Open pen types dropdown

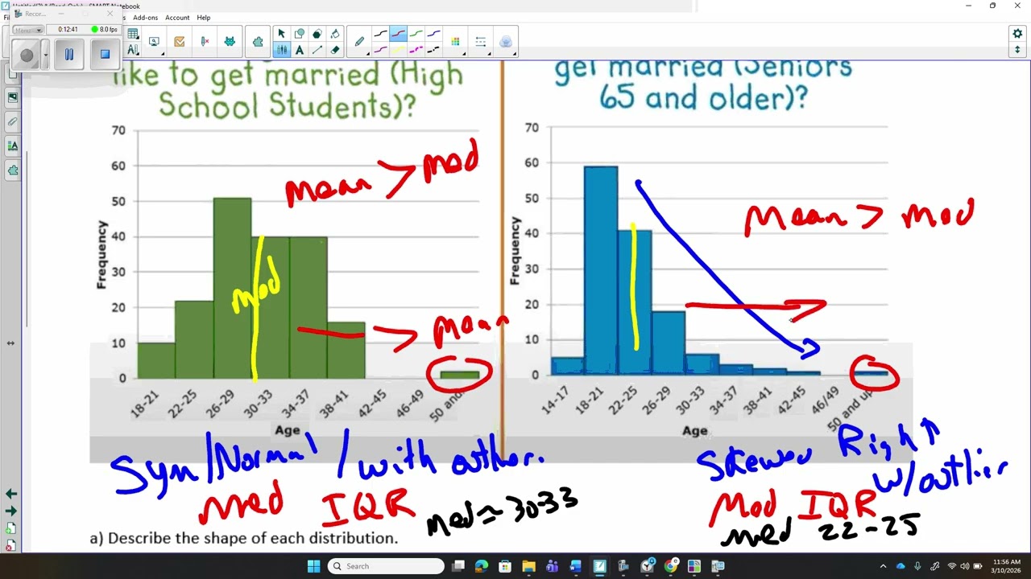[x=359, y=42]
